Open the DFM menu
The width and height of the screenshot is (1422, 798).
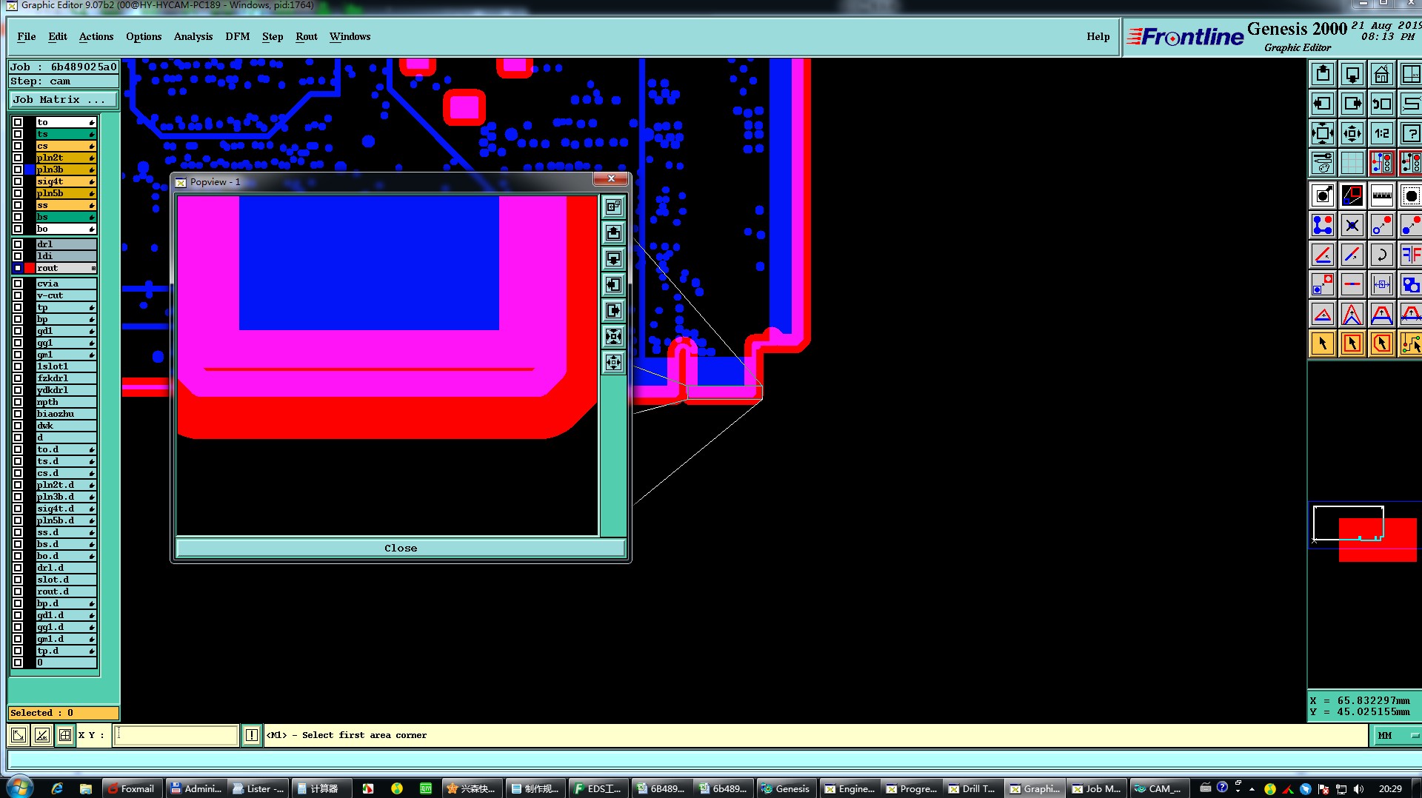tap(238, 36)
